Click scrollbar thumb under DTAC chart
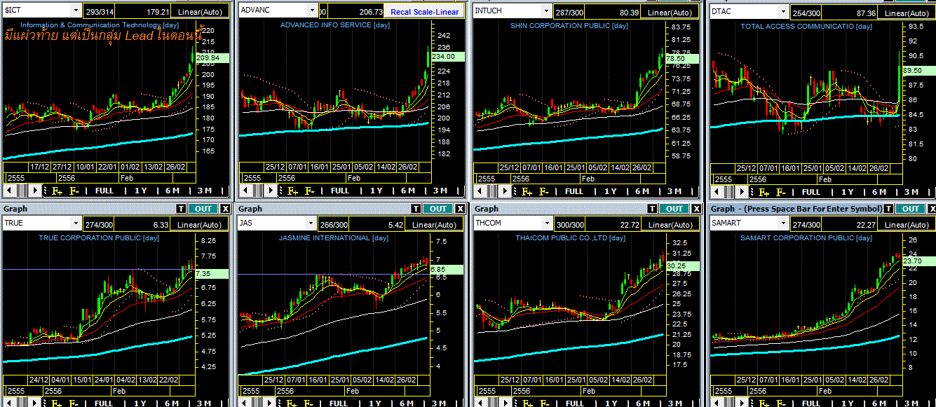936x407 pixels. (728, 191)
